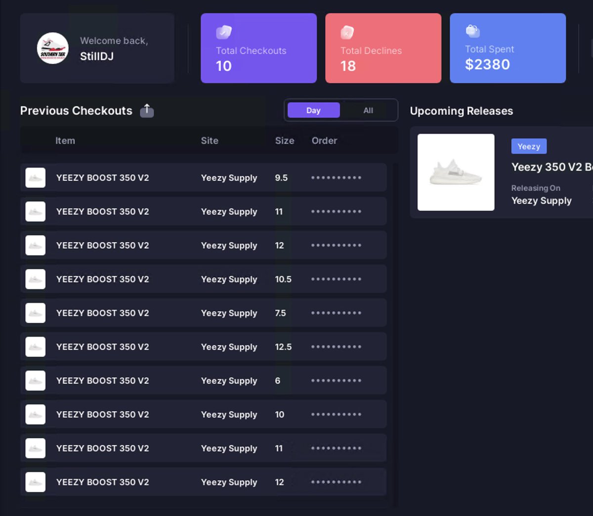Click shoe icon in the size 10.5 row
The height and width of the screenshot is (516, 593).
coord(36,279)
